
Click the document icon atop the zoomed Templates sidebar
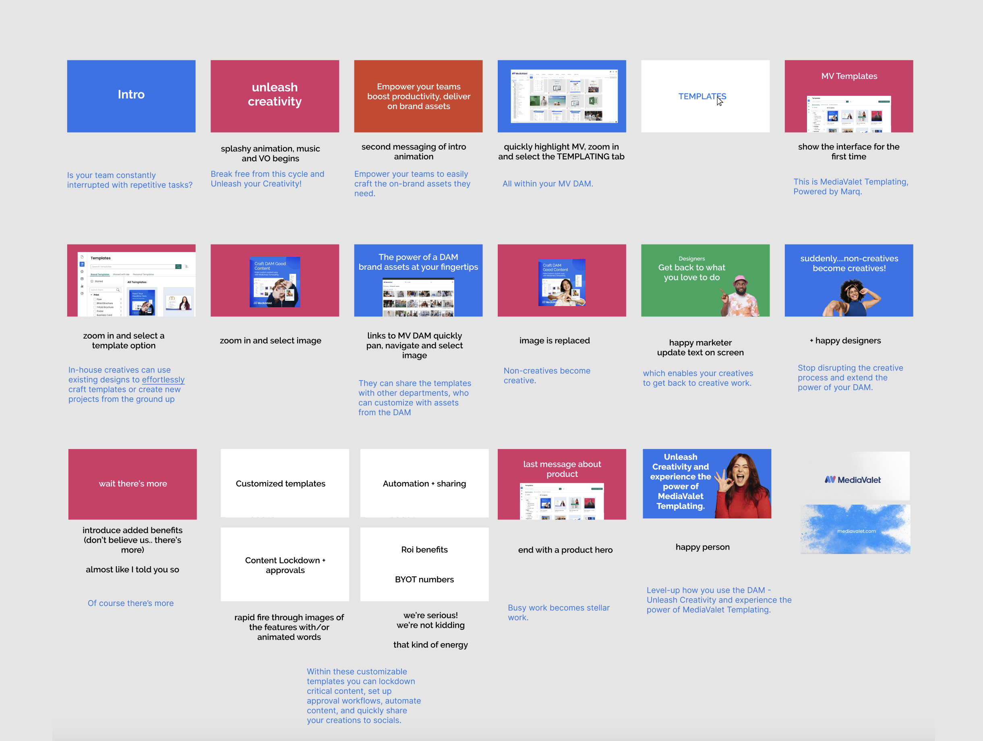[x=82, y=257]
